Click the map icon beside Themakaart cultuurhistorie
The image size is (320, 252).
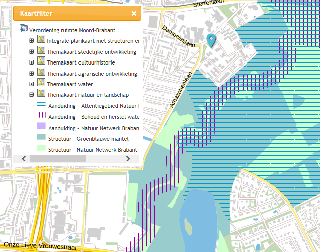click(41, 62)
